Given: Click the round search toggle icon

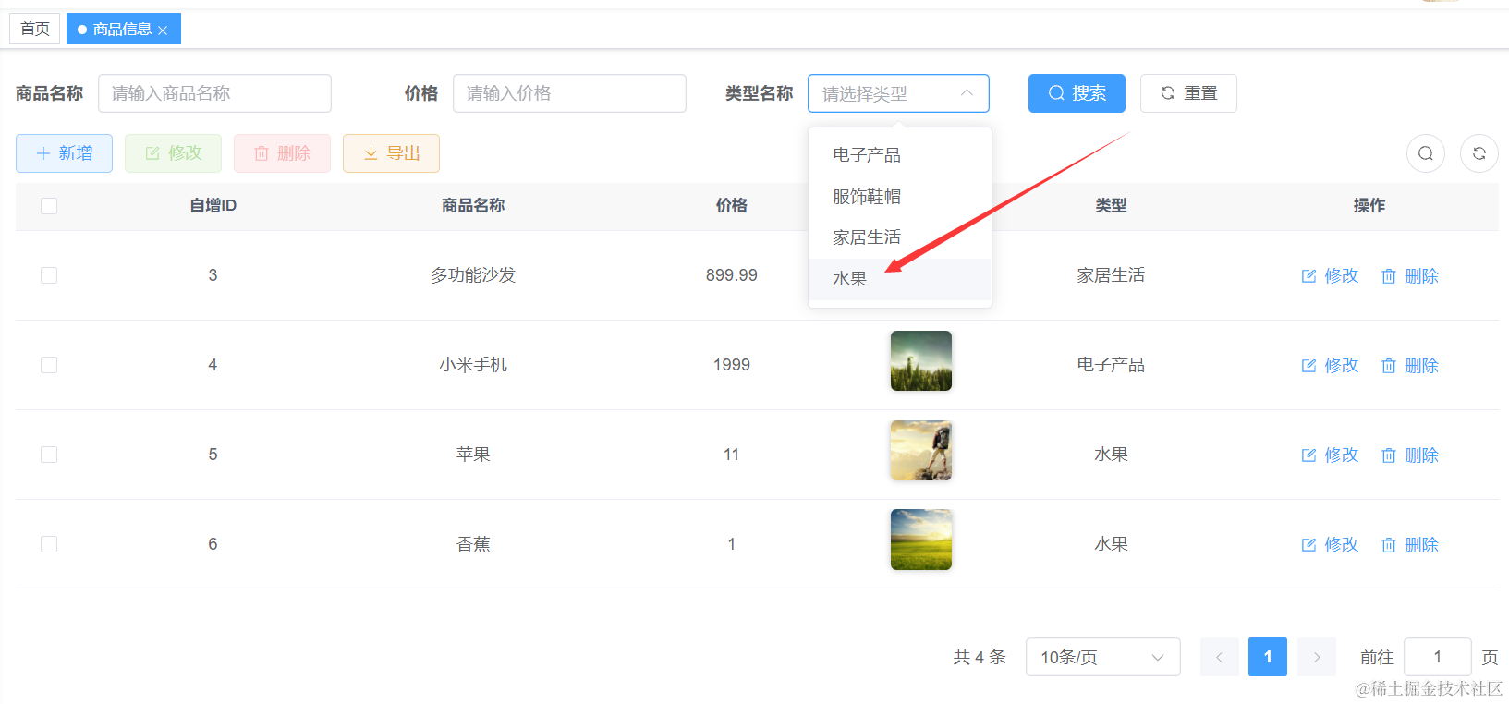Looking at the screenshot, I should [1425, 153].
